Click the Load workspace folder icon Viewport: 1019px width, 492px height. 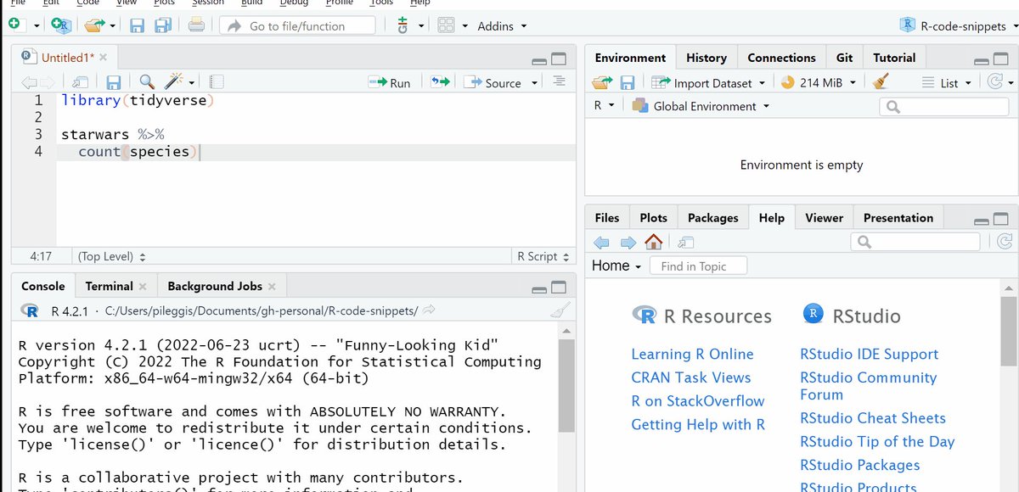tap(602, 83)
